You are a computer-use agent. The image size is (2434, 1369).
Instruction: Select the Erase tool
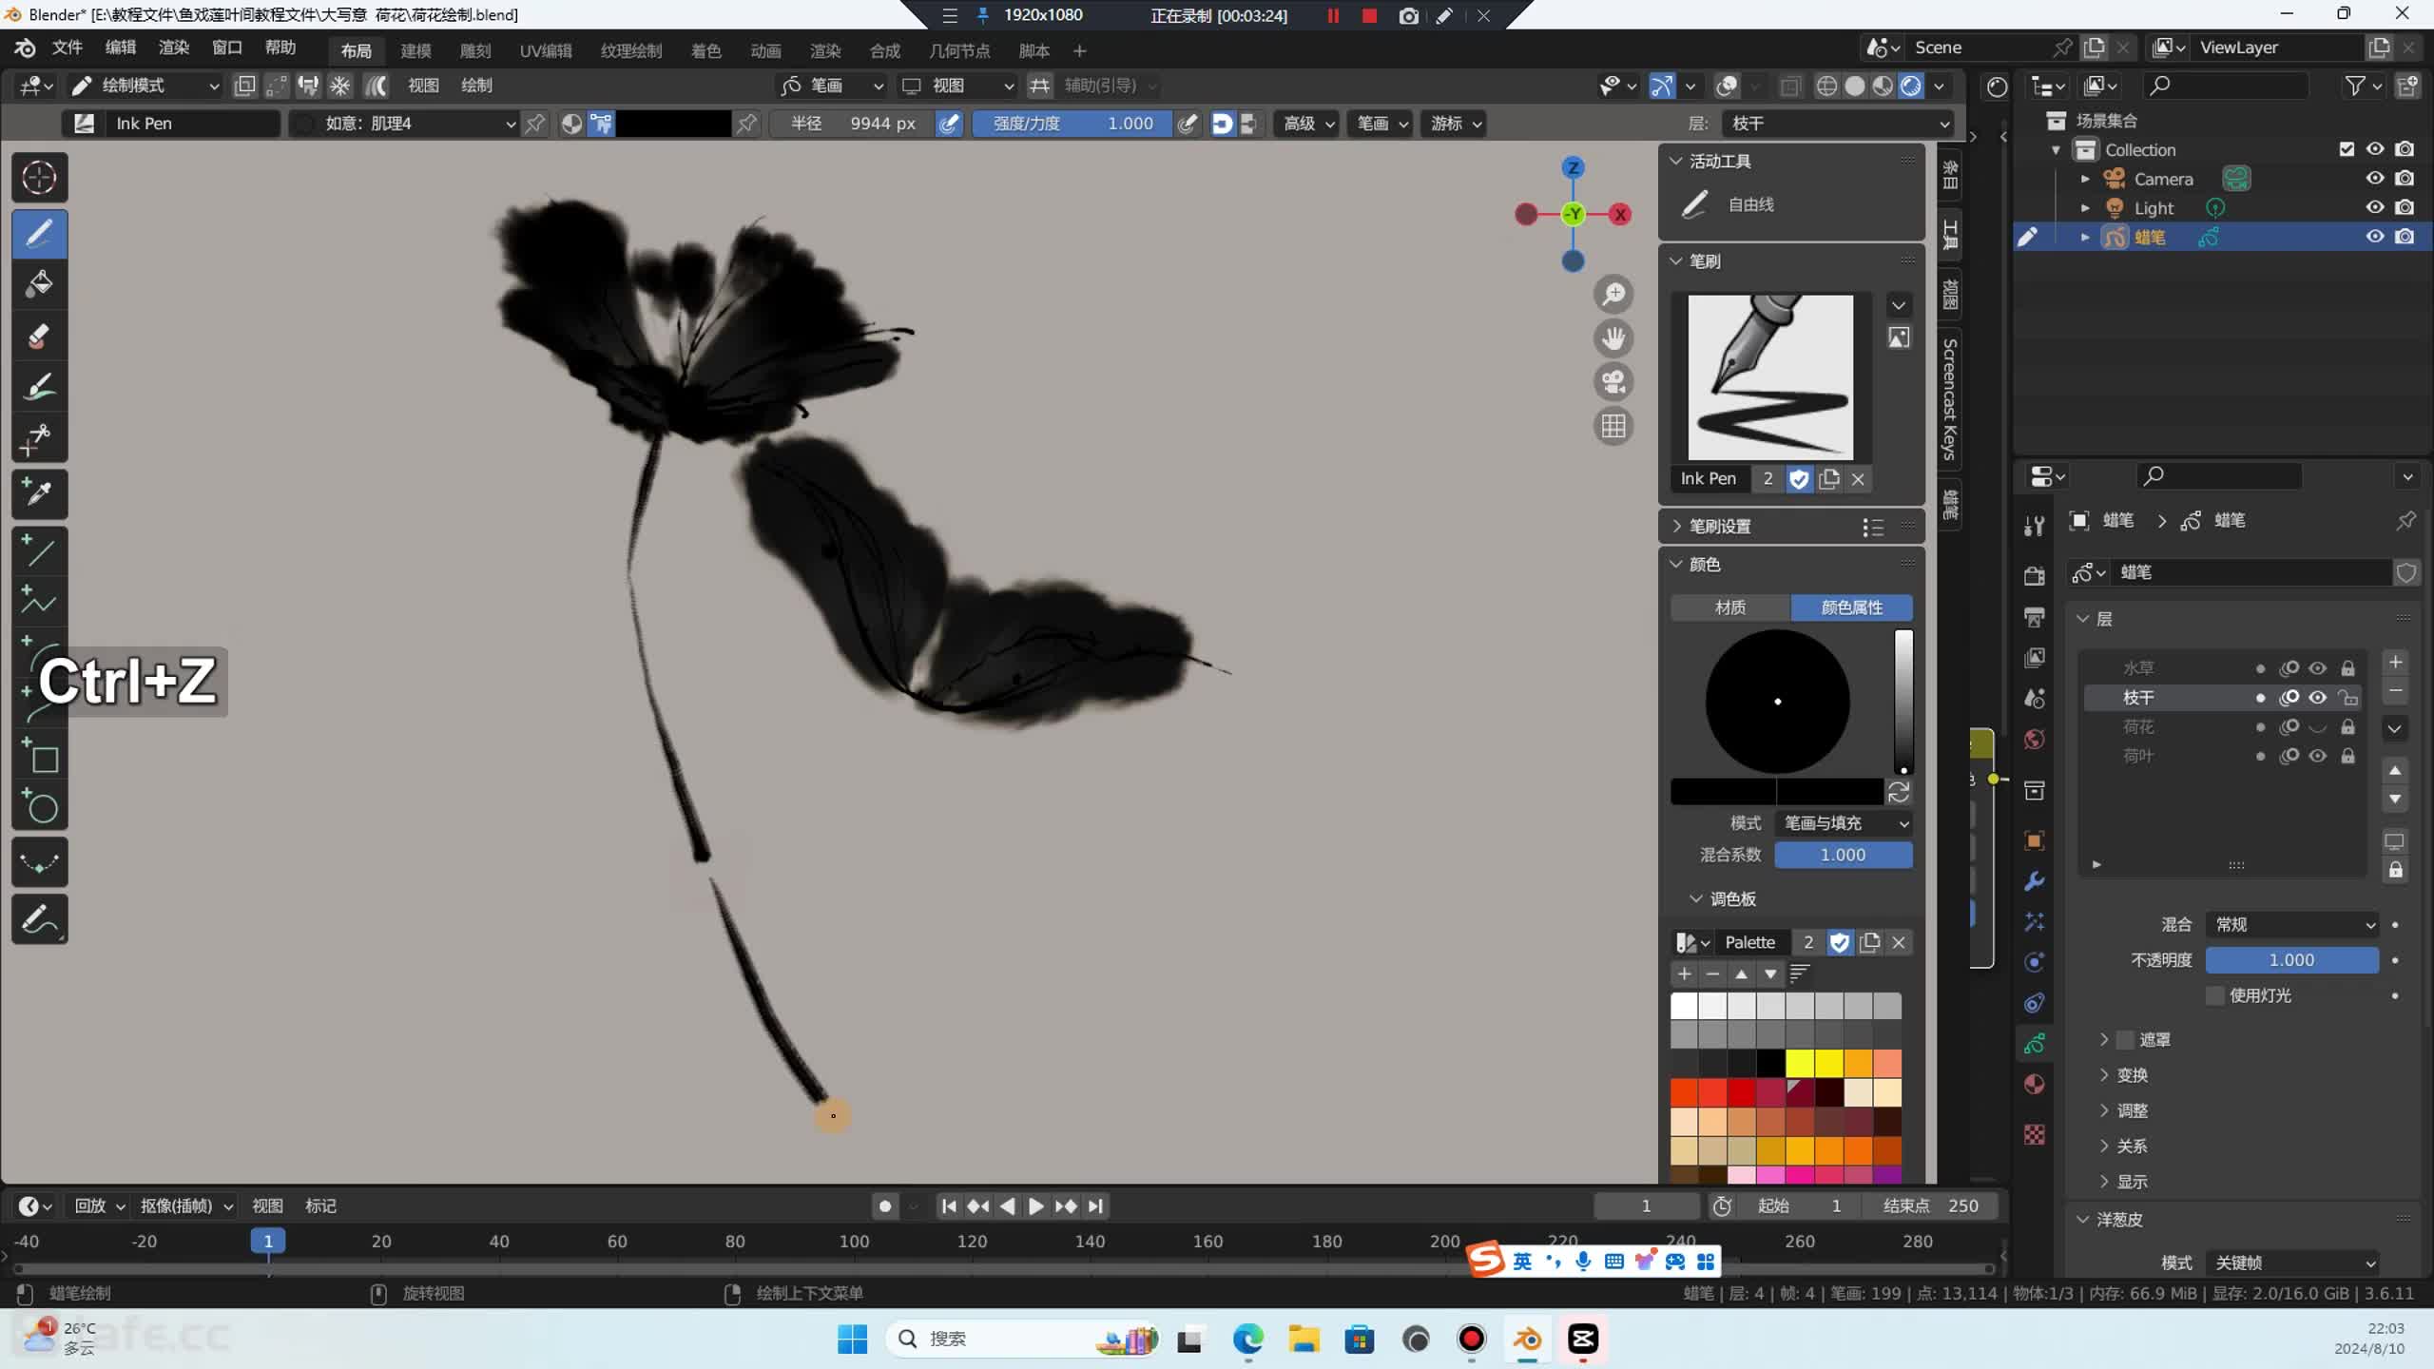tap(39, 336)
